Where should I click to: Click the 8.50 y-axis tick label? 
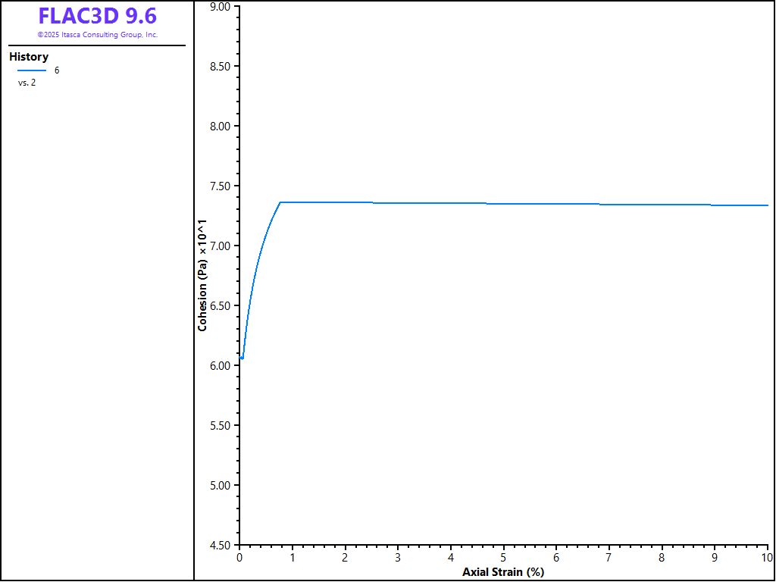pyautogui.click(x=219, y=67)
